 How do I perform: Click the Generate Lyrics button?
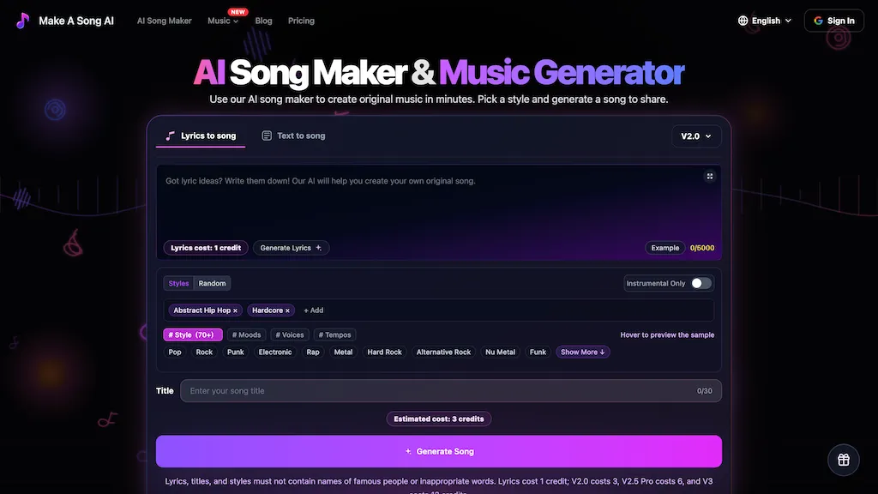point(291,248)
